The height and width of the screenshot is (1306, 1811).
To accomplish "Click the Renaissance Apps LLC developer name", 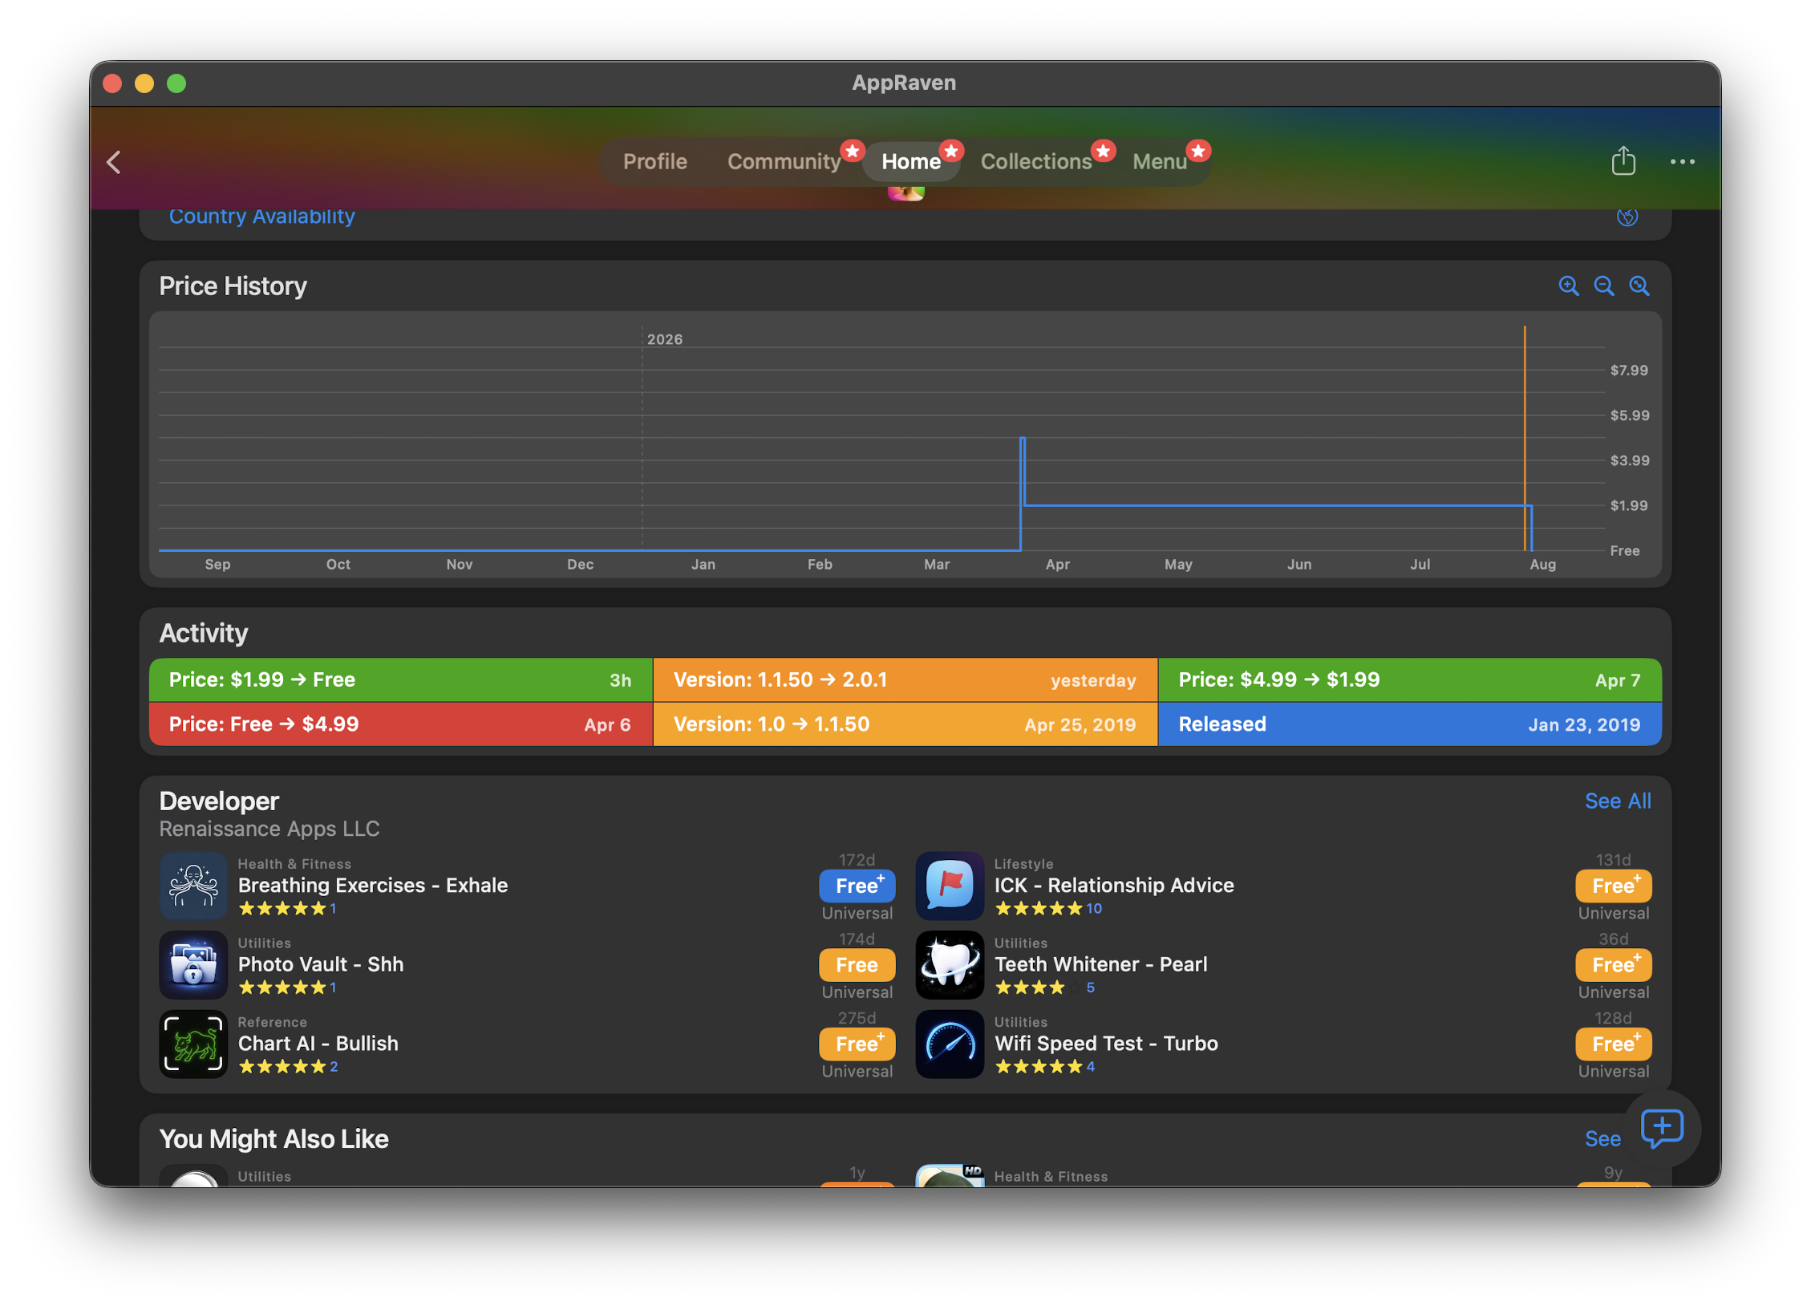I will tap(269, 829).
